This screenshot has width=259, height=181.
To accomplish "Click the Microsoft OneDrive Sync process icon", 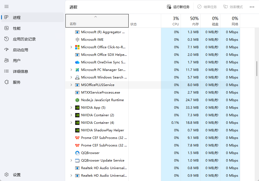I will tap(77, 62).
